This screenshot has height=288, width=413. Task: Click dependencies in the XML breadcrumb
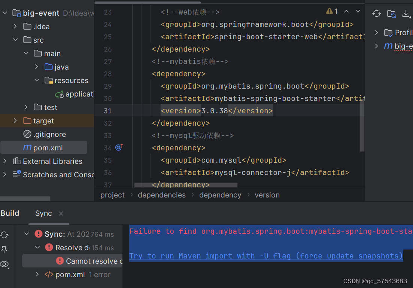tap(162, 195)
